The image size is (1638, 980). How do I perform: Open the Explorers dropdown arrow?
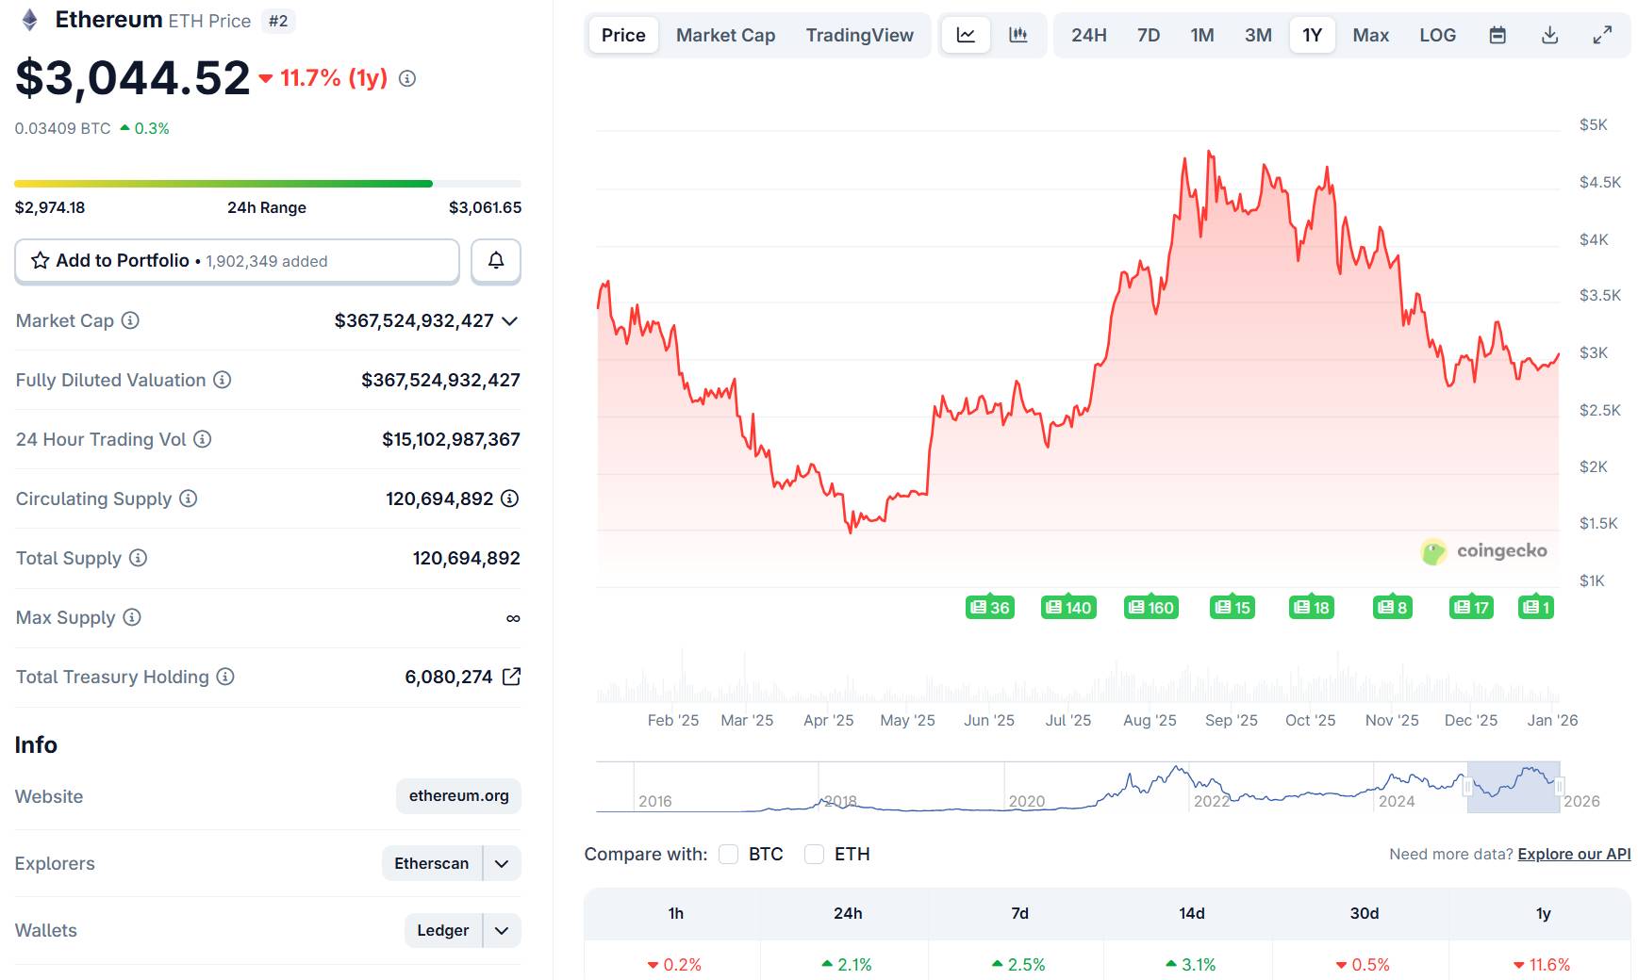[x=502, y=863]
